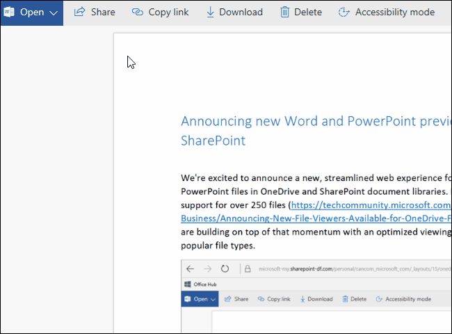Click the Delete label in top toolbar
Image resolution: width=452 pixels, height=334 pixels.
(308, 12)
